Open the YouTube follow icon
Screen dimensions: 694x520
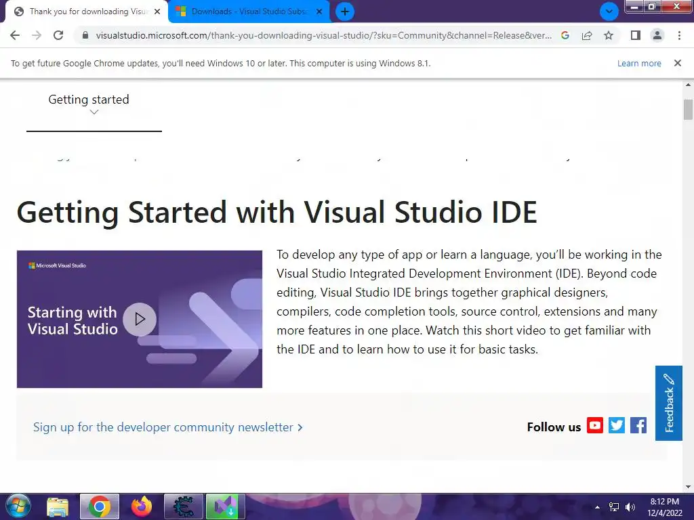coord(595,425)
